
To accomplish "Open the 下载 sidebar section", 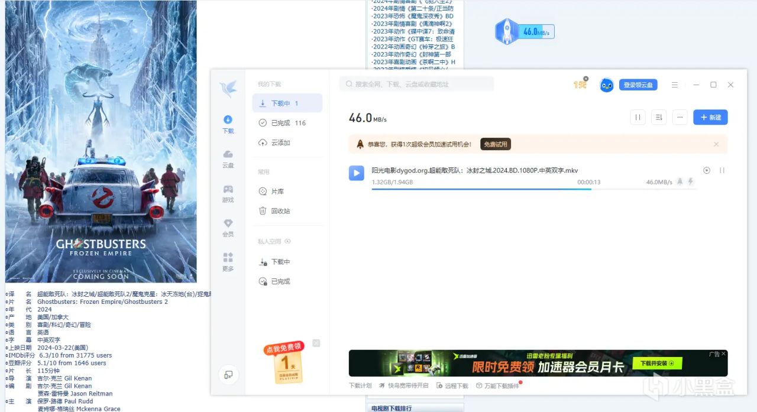I will (228, 124).
